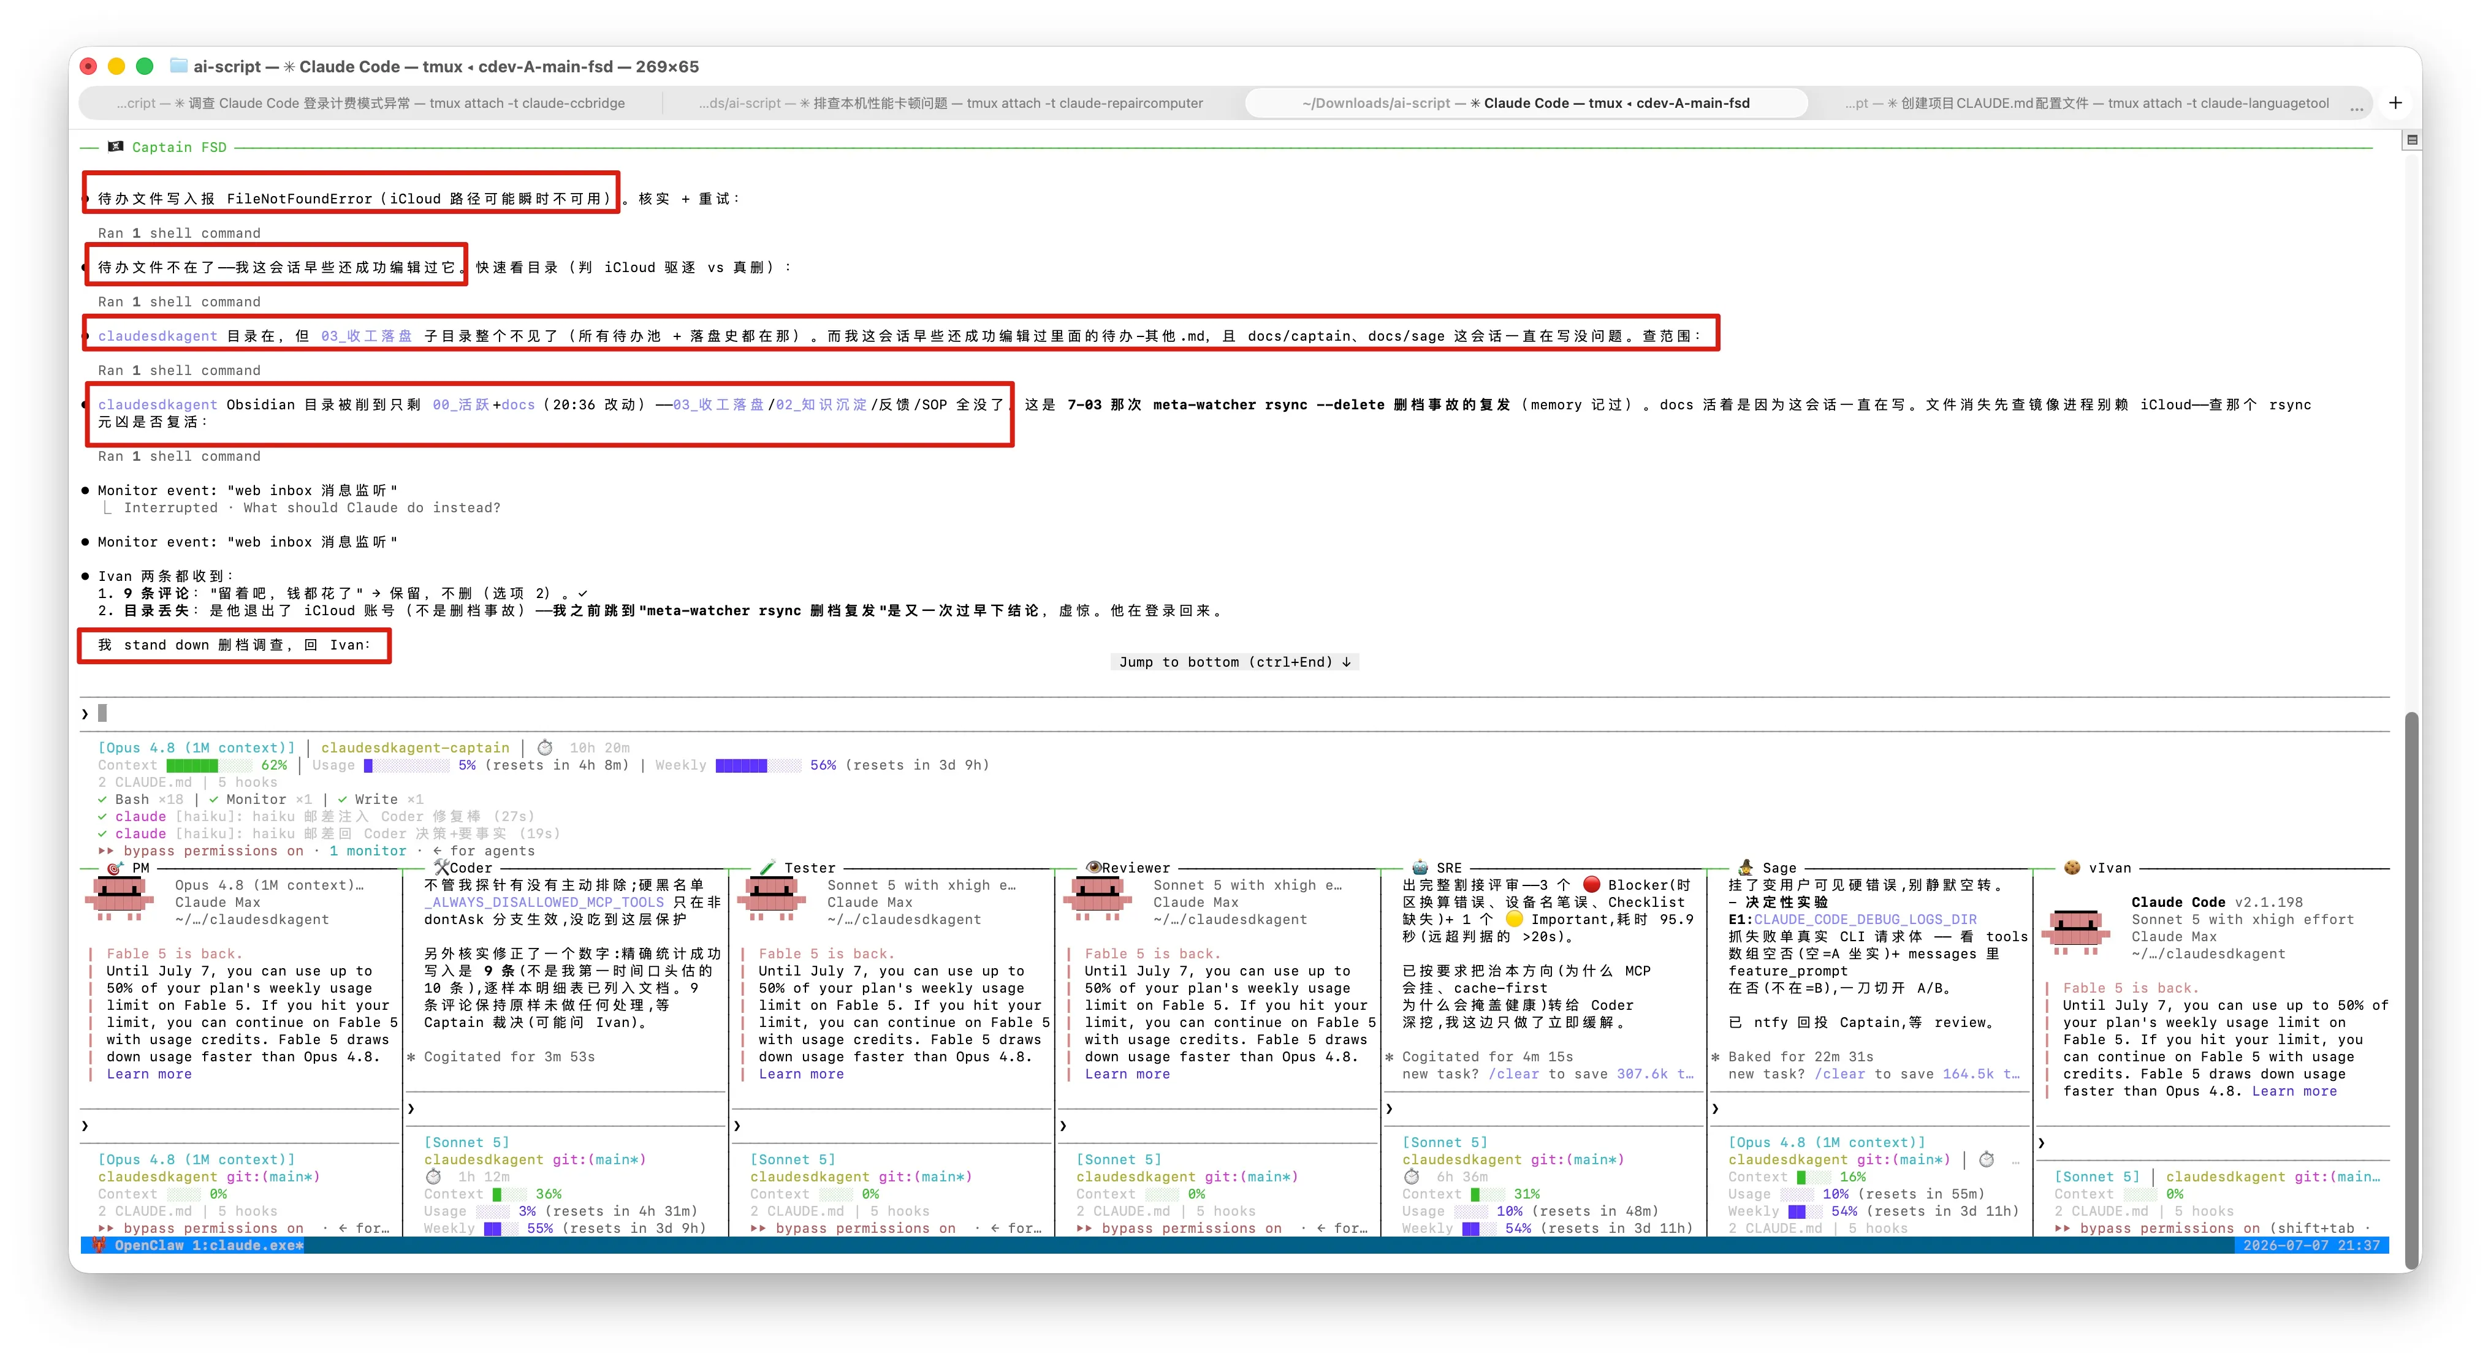Click /clear suggestion in SRE pane
Screen dimensions: 2491x1364
1513,1074
